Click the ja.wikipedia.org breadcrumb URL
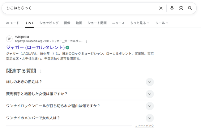The width and height of the screenshot is (201, 129). click(49, 41)
